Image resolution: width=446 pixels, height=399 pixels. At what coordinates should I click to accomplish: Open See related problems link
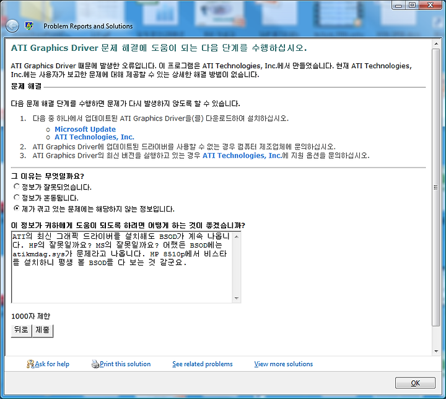pos(203,364)
